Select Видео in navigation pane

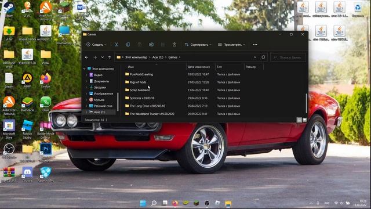click(x=96, y=75)
